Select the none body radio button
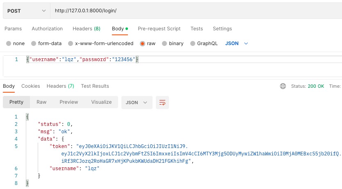This screenshot has height=189, width=342. point(9,43)
